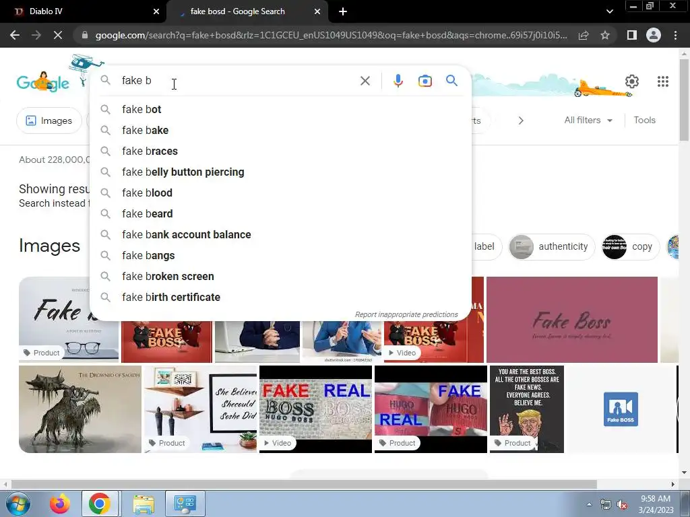Close the fake bosd Google Search tab
The image size is (690, 517).
click(x=317, y=12)
